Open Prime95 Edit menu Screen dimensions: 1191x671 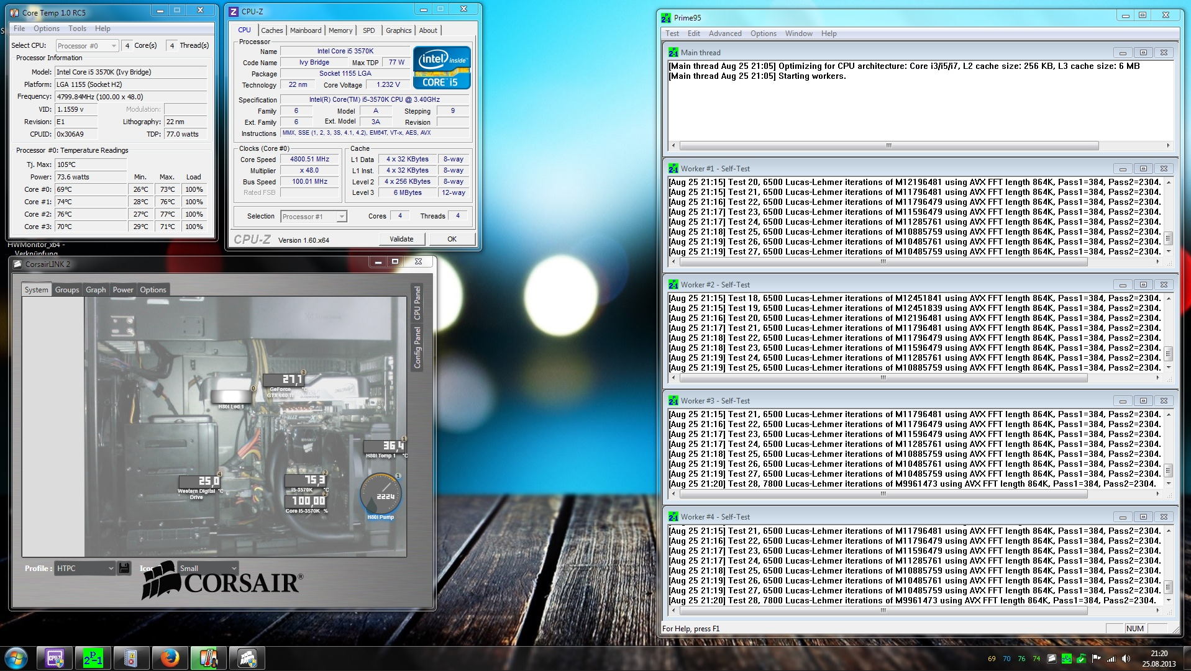(694, 34)
